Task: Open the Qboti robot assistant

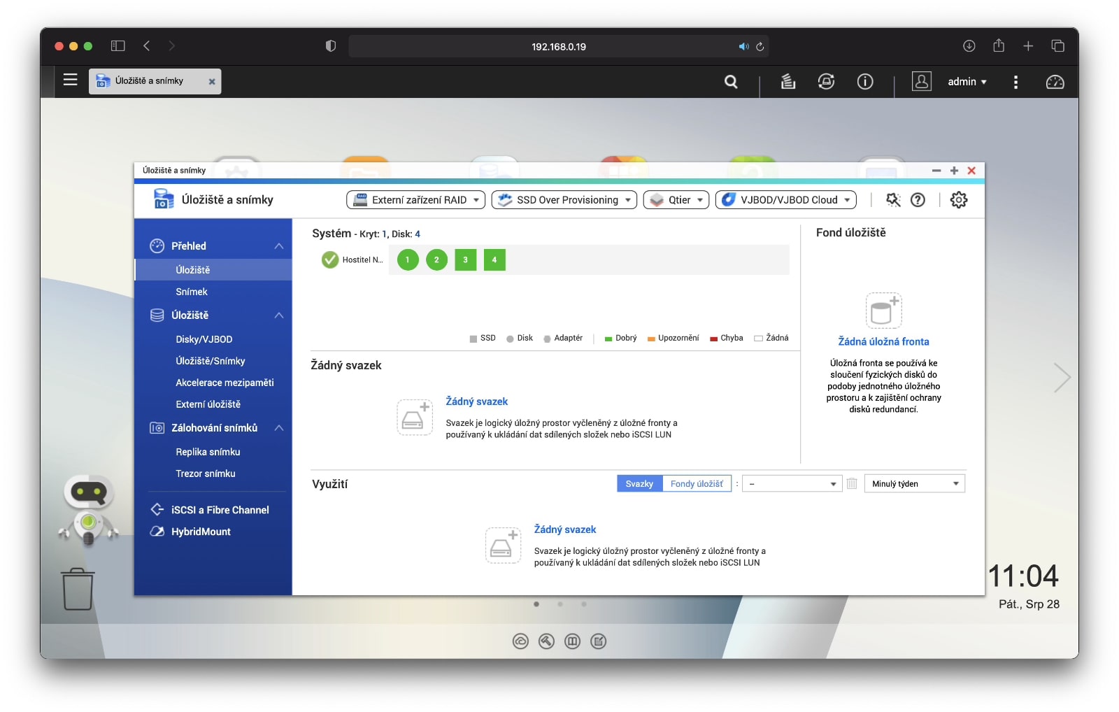Action: (89, 510)
